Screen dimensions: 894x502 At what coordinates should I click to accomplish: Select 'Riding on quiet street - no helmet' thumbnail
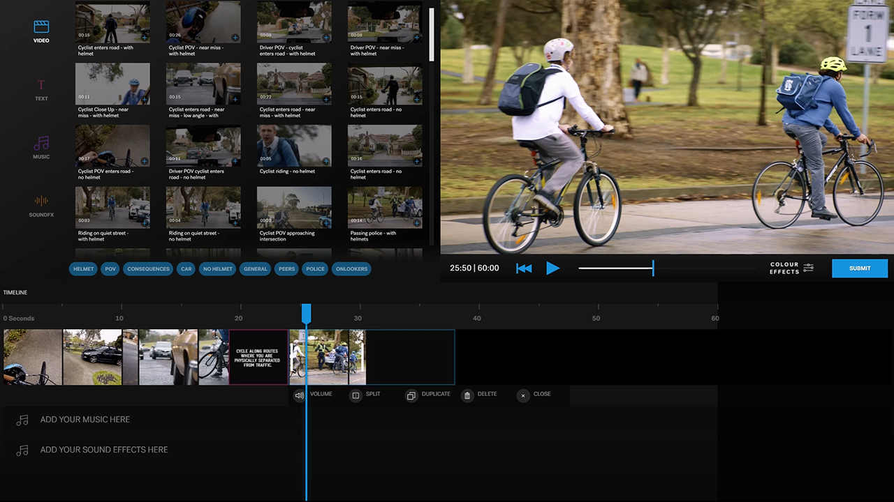pos(203,208)
